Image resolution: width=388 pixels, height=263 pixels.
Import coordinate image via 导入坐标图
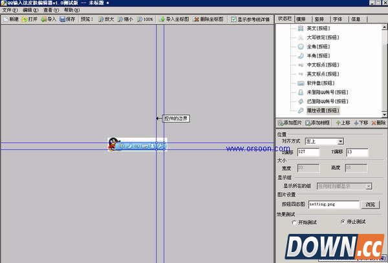pyautogui.click(x=175, y=19)
